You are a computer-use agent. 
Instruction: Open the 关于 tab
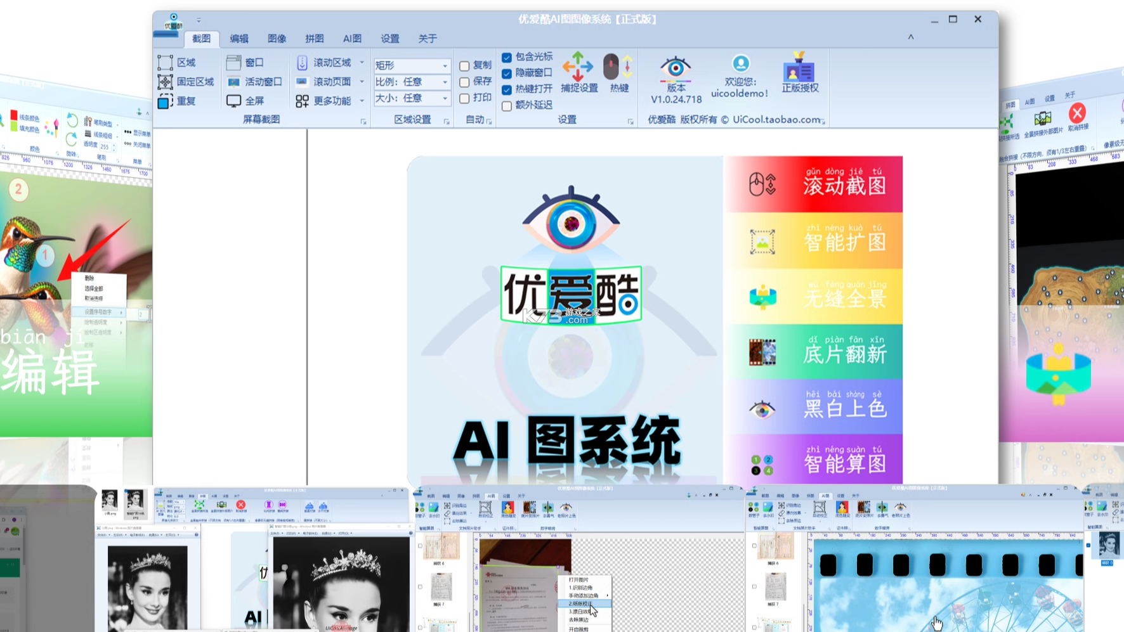[428, 39]
